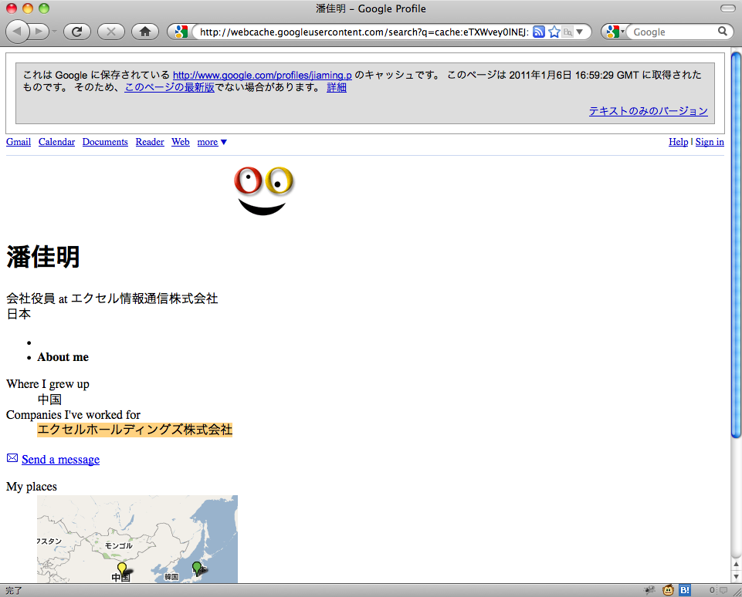Image resolution: width=742 pixels, height=597 pixels.
Task: Click the profile name heading 潘佳明
Action: point(42,257)
